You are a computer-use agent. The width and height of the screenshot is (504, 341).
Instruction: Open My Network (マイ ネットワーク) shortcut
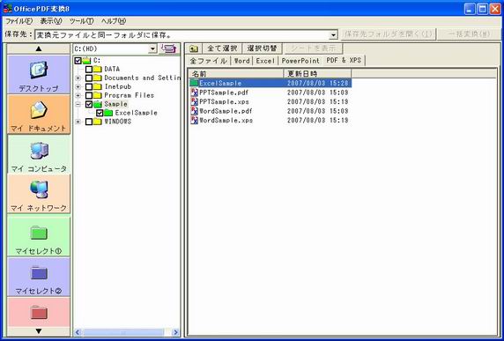pos(39,194)
